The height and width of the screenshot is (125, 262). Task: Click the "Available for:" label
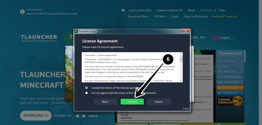pos(63,116)
